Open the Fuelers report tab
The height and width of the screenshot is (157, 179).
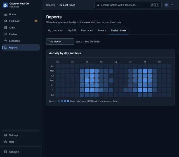coord(102,30)
